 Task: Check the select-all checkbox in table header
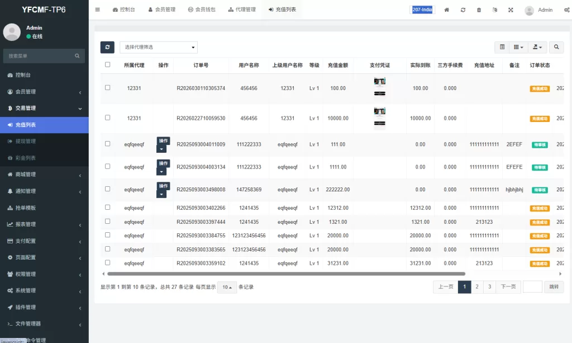click(108, 65)
